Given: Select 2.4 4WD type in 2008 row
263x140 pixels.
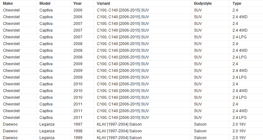Looking at the screenshot, I should (x=240, y=50).
